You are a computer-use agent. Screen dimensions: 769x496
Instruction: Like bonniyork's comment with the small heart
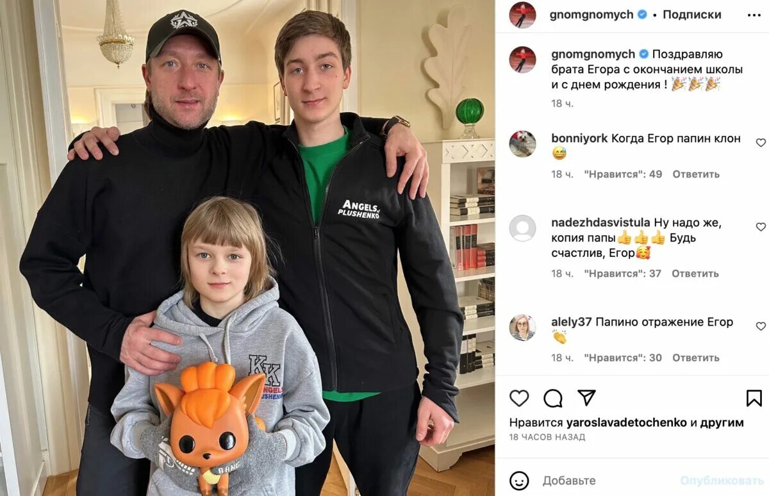tap(761, 142)
